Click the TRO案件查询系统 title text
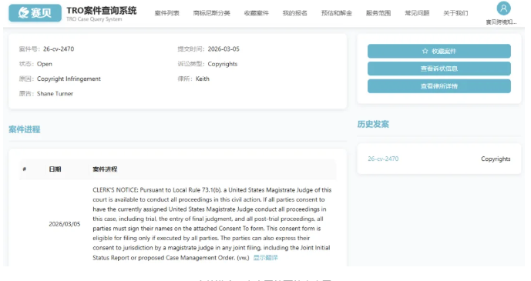This screenshot has height=281, width=531. pyautogui.click(x=102, y=11)
